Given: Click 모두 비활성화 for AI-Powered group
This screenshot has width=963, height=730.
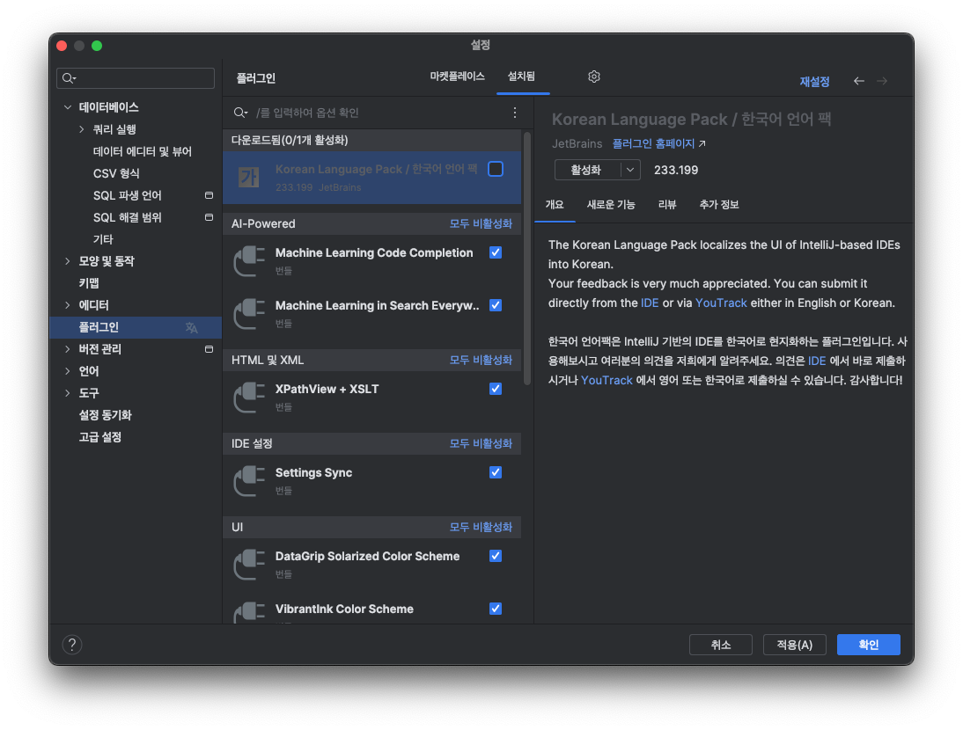Looking at the screenshot, I should pos(481,224).
